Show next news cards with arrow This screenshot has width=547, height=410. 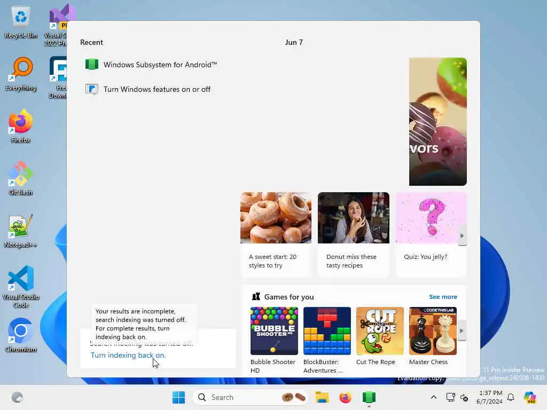coord(462,235)
